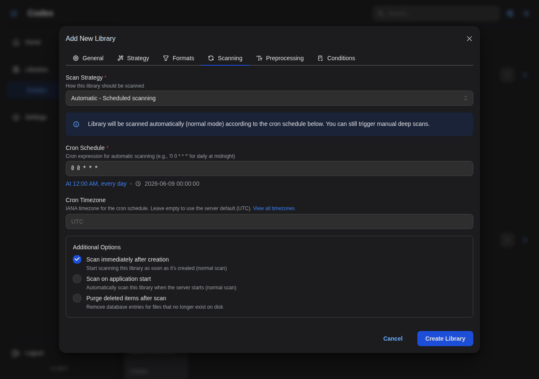Image resolution: width=539 pixels, height=379 pixels.
Task: Click the gear icon on General tab
Action: click(76, 58)
